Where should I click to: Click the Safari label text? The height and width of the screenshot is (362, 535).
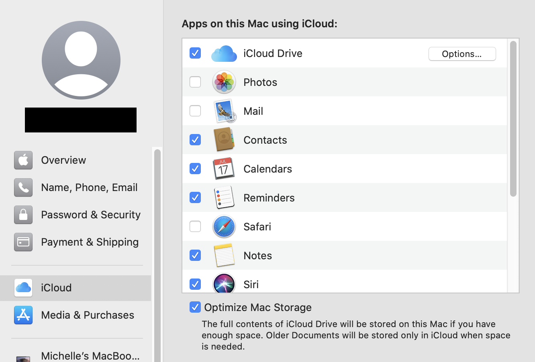click(x=257, y=227)
